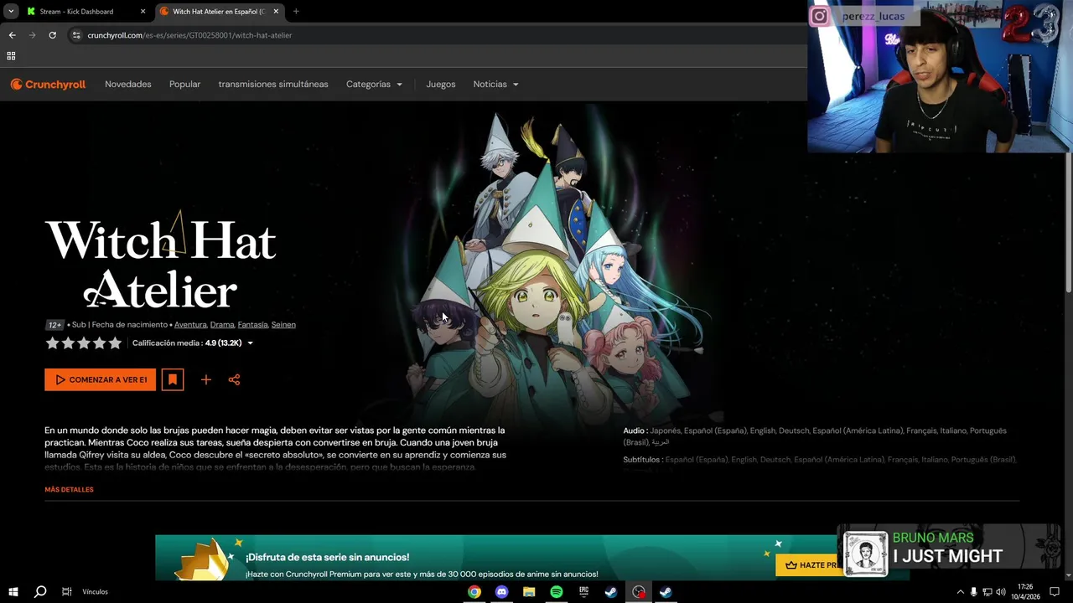Open the Aventura genre link
Image resolution: width=1073 pixels, height=603 pixels.
pyautogui.click(x=190, y=325)
